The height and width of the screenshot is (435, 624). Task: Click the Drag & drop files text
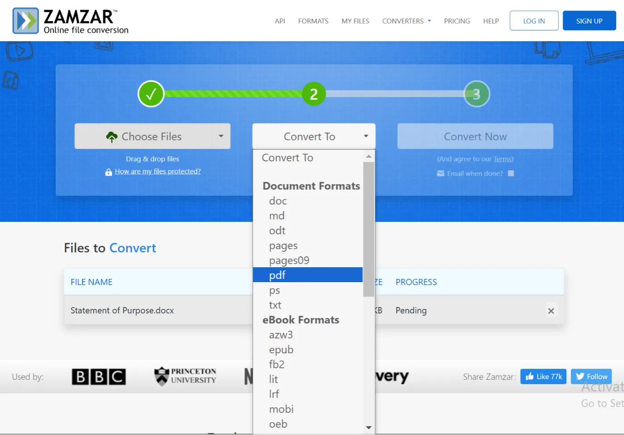pos(152,159)
